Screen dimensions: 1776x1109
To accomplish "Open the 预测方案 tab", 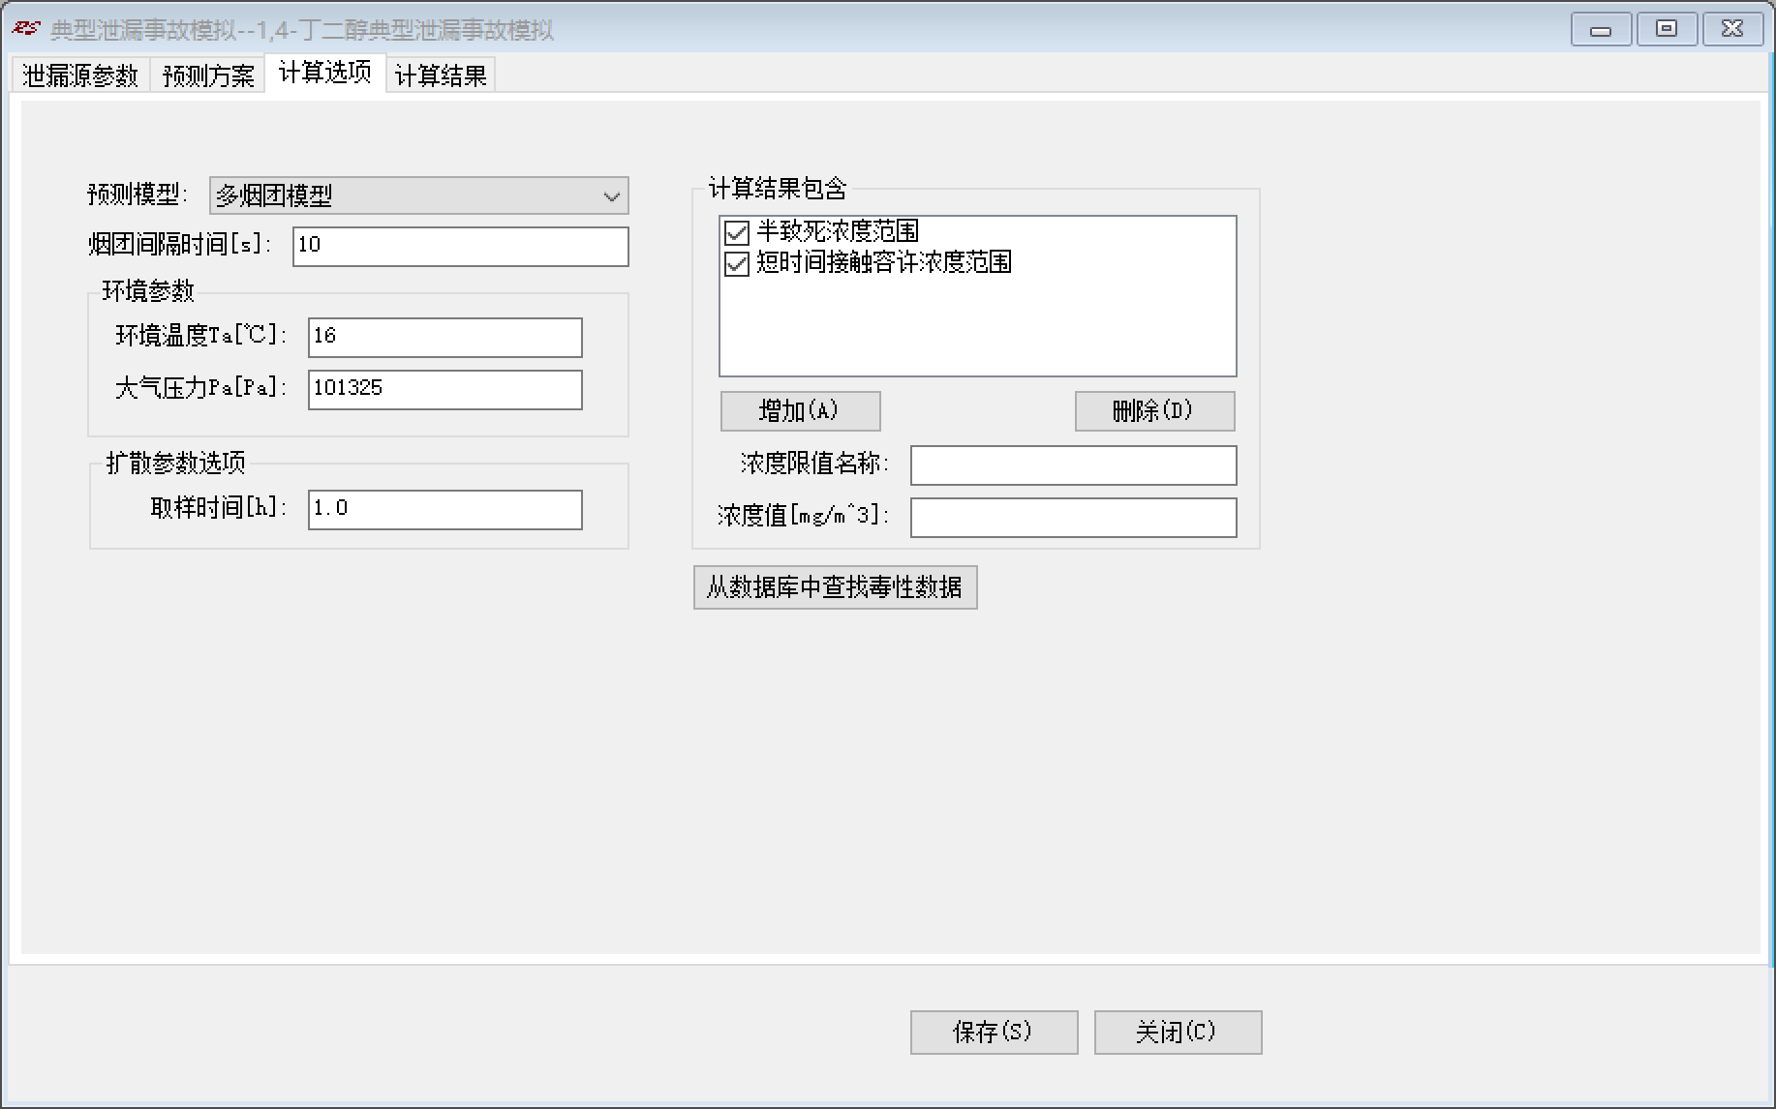I will pyautogui.click(x=207, y=75).
